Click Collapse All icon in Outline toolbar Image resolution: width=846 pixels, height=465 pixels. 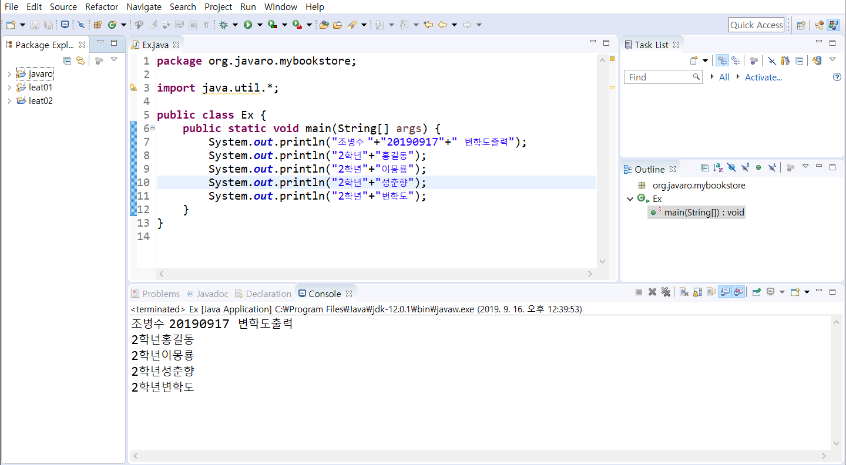point(704,168)
